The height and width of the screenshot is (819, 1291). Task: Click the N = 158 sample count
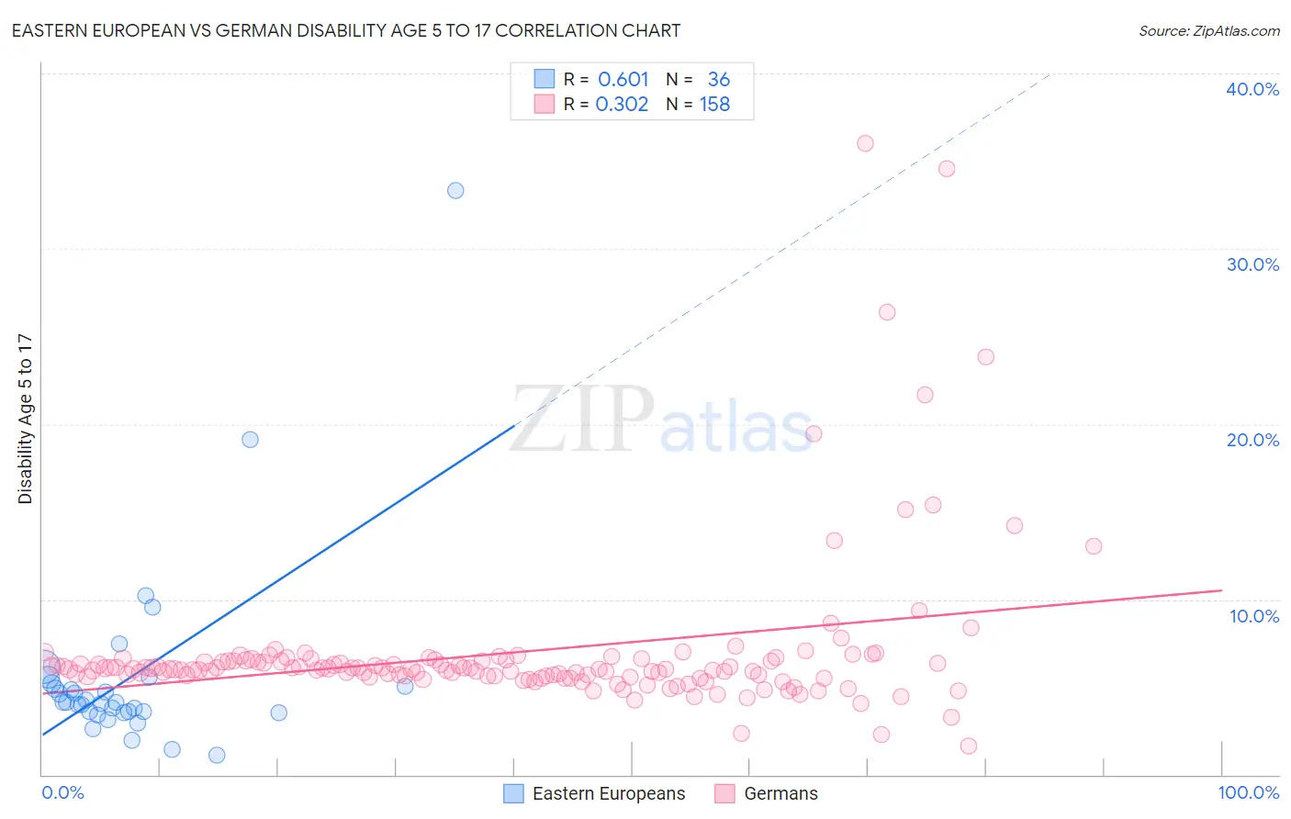(x=698, y=104)
